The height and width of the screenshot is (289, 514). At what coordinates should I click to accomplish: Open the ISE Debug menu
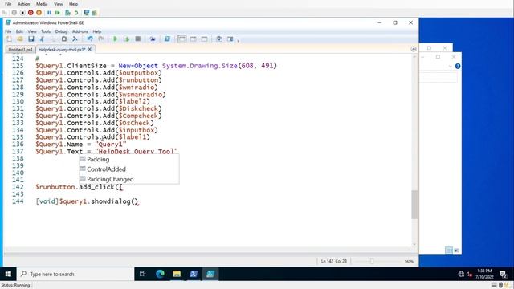(61, 31)
